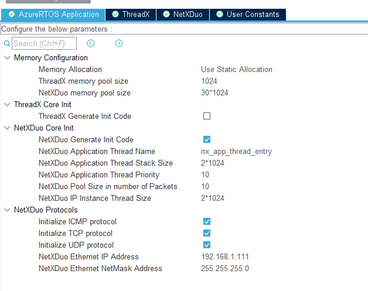
Task: Select the NetXDuo Protocols heading
Action: (x=46, y=210)
